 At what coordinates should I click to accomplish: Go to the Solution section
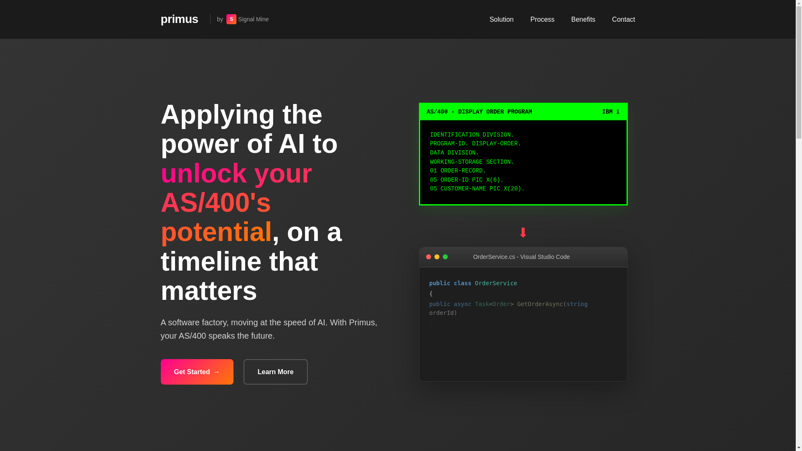point(501,20)
